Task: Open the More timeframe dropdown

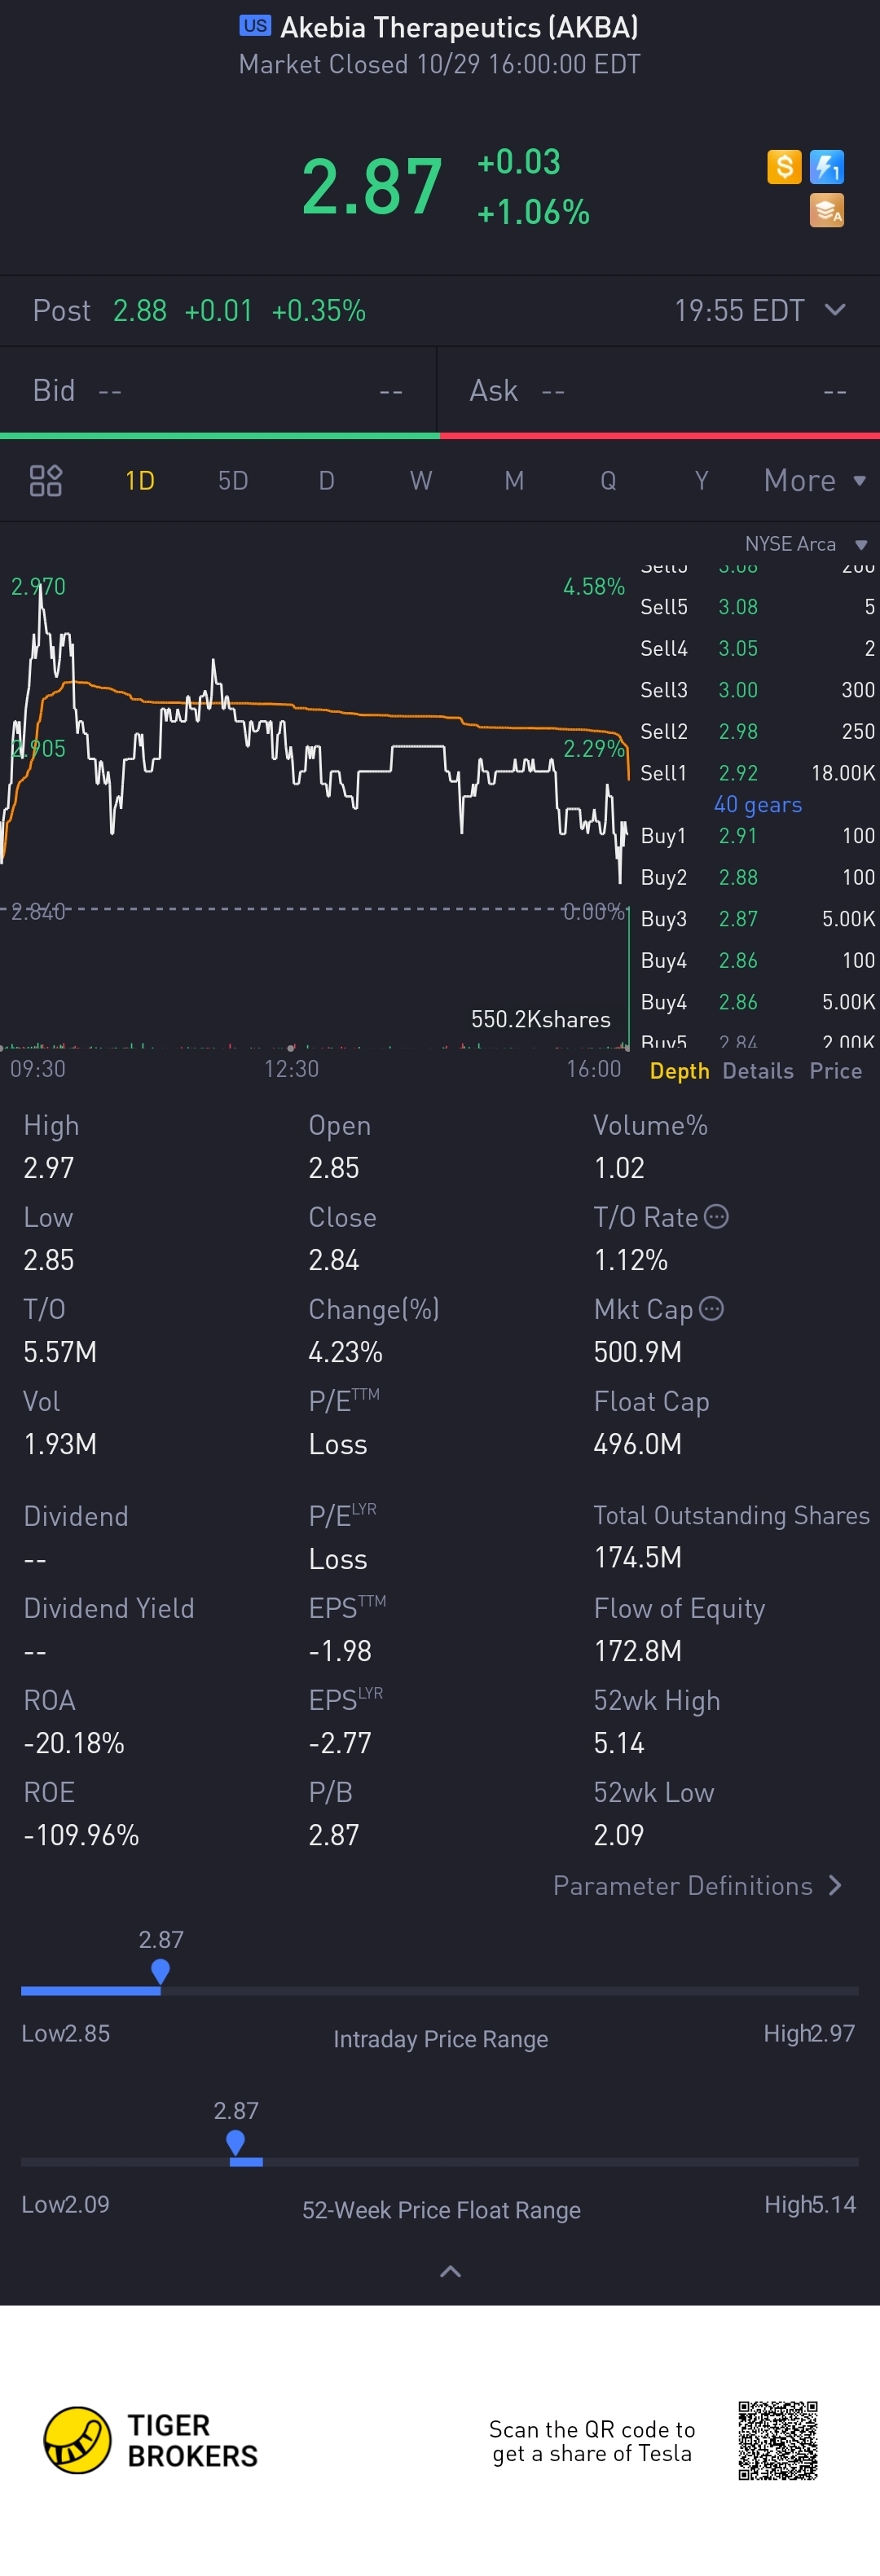Action: 814,481
